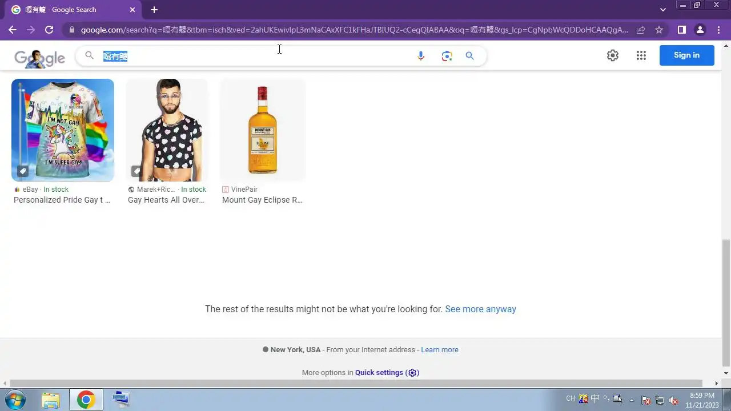This screenshot has height=411, width=731.
Task: Focus the browser address bar URL
Action: [354, 30]
